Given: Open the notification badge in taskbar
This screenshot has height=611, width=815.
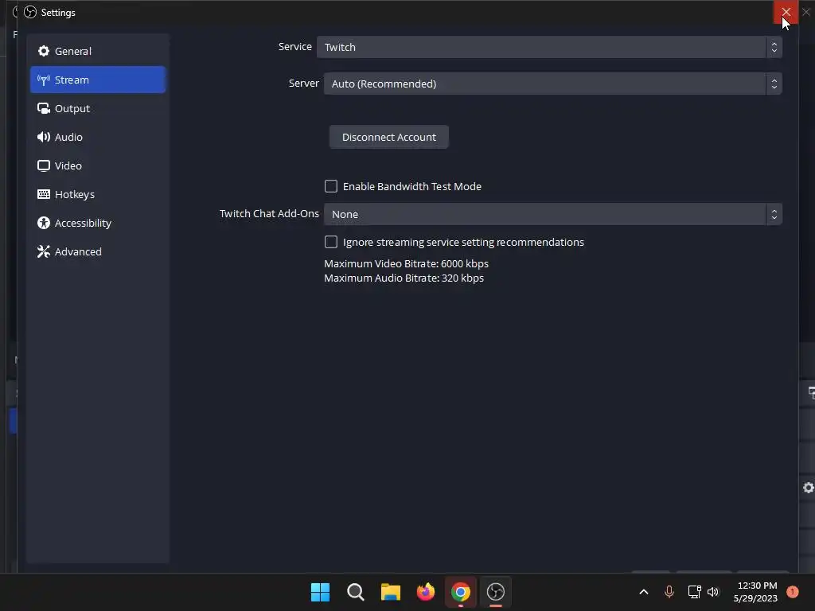Looking at the screenshot, I should (x=793, y=592).
